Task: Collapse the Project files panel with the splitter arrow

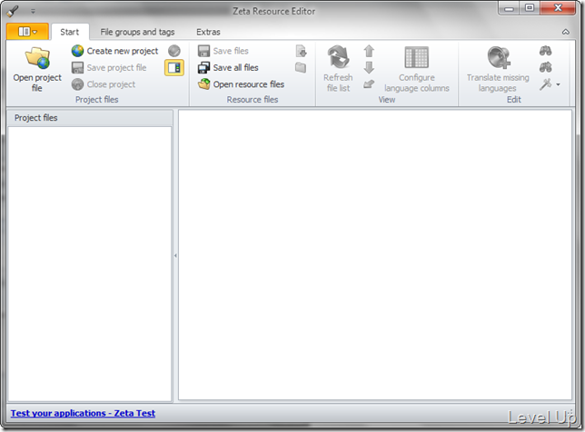Action: (175, 256)
